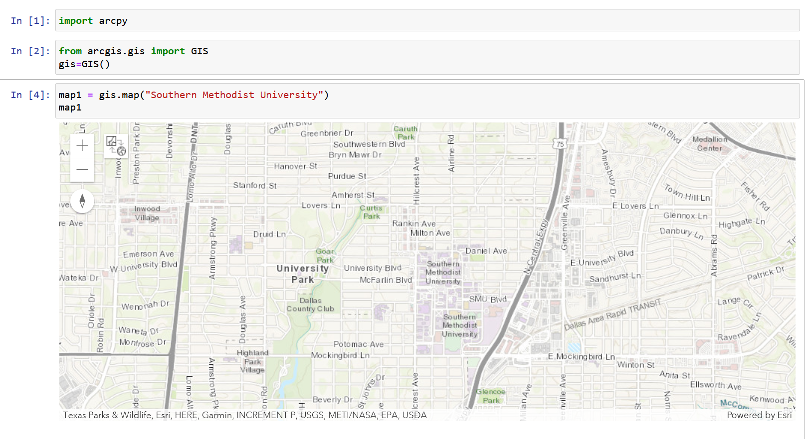Viewport: 805px width, 439px height.
Task: Click the 'E University Blvd' street label
Action: click(x=602, y=258)
